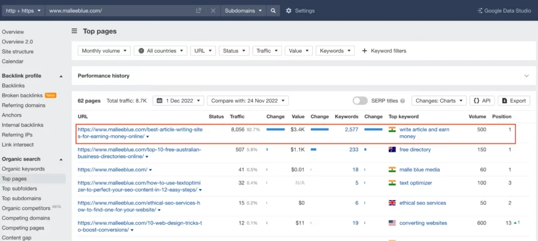The image size is (538, 241).
Task: Open 'converting websites' keyword link
Action: (x=423, y=223)
